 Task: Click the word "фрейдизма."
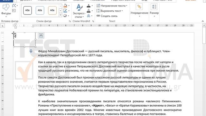click(x=46, y=94)
